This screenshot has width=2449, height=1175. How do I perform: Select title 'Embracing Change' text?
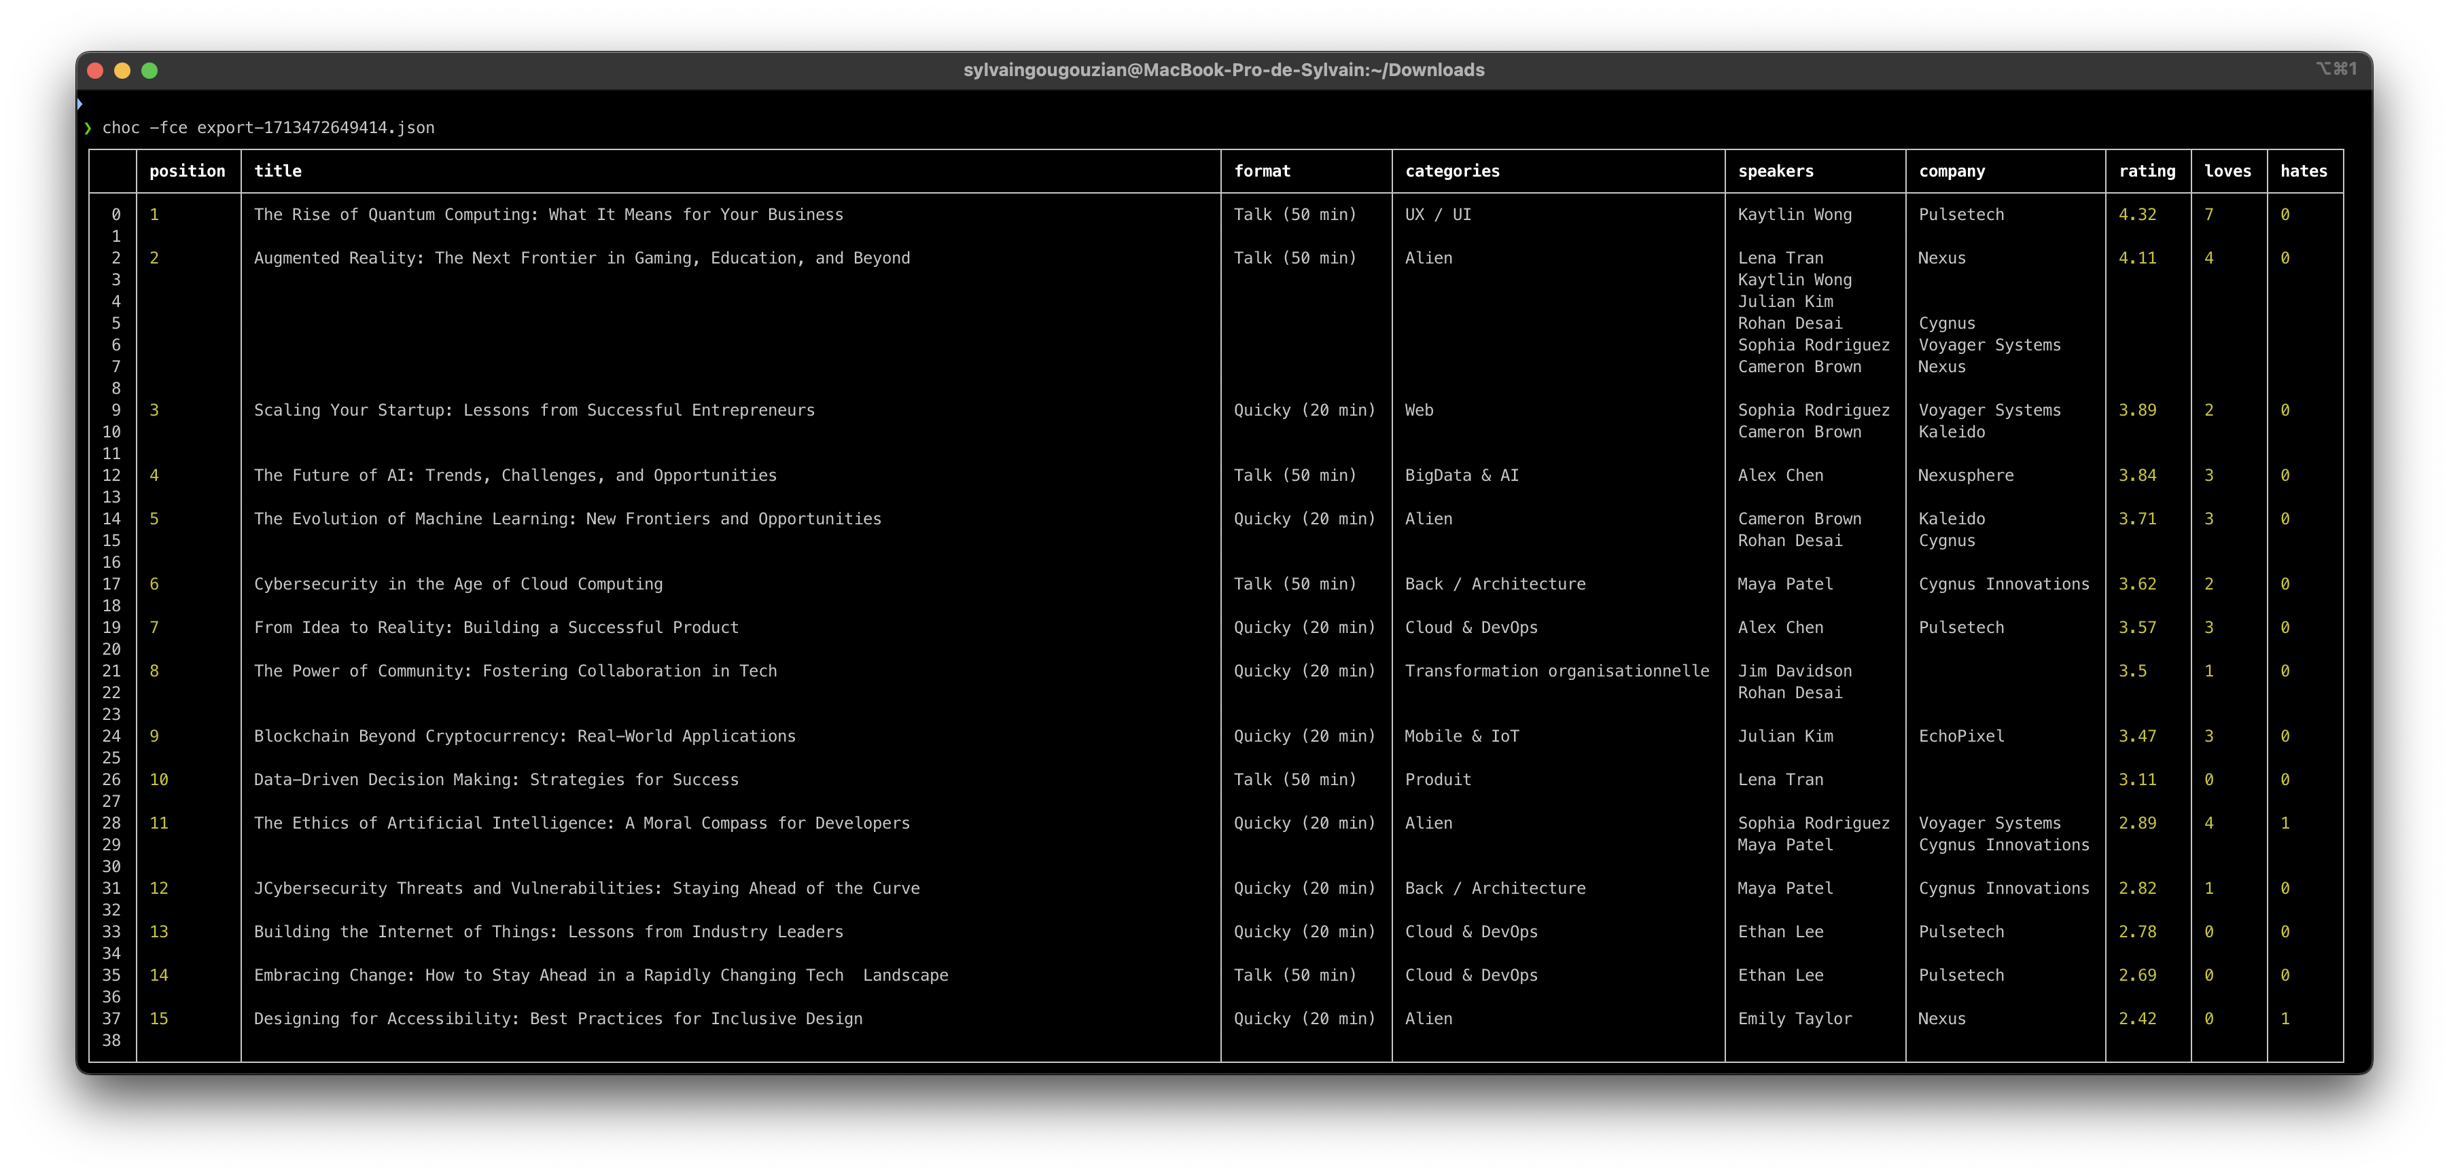601,975
